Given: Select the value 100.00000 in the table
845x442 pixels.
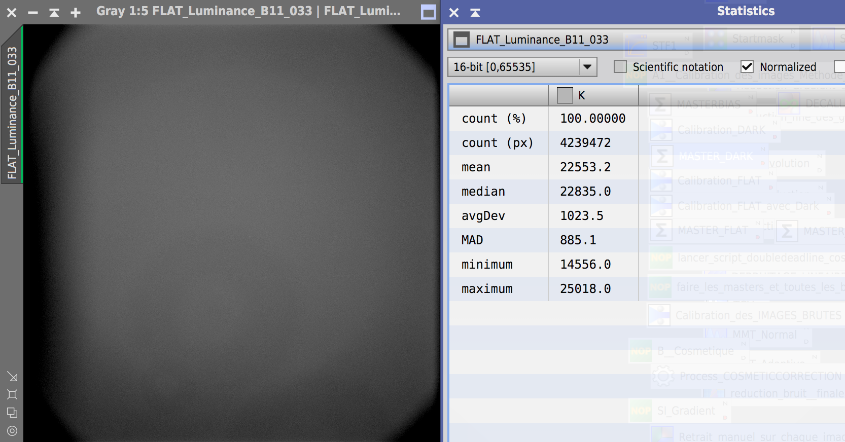Looking at the screenshot, I should (x=592, y=119).
